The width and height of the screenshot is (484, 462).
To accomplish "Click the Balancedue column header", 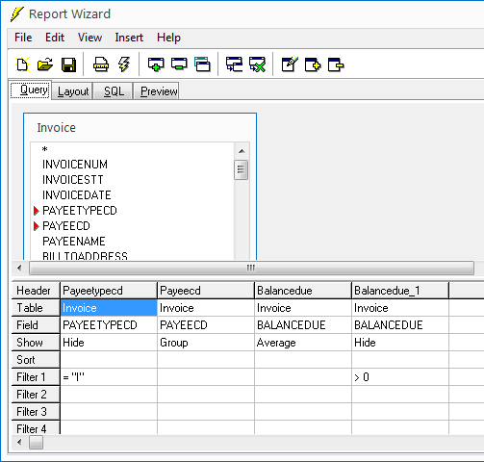I will coord(303,291).
